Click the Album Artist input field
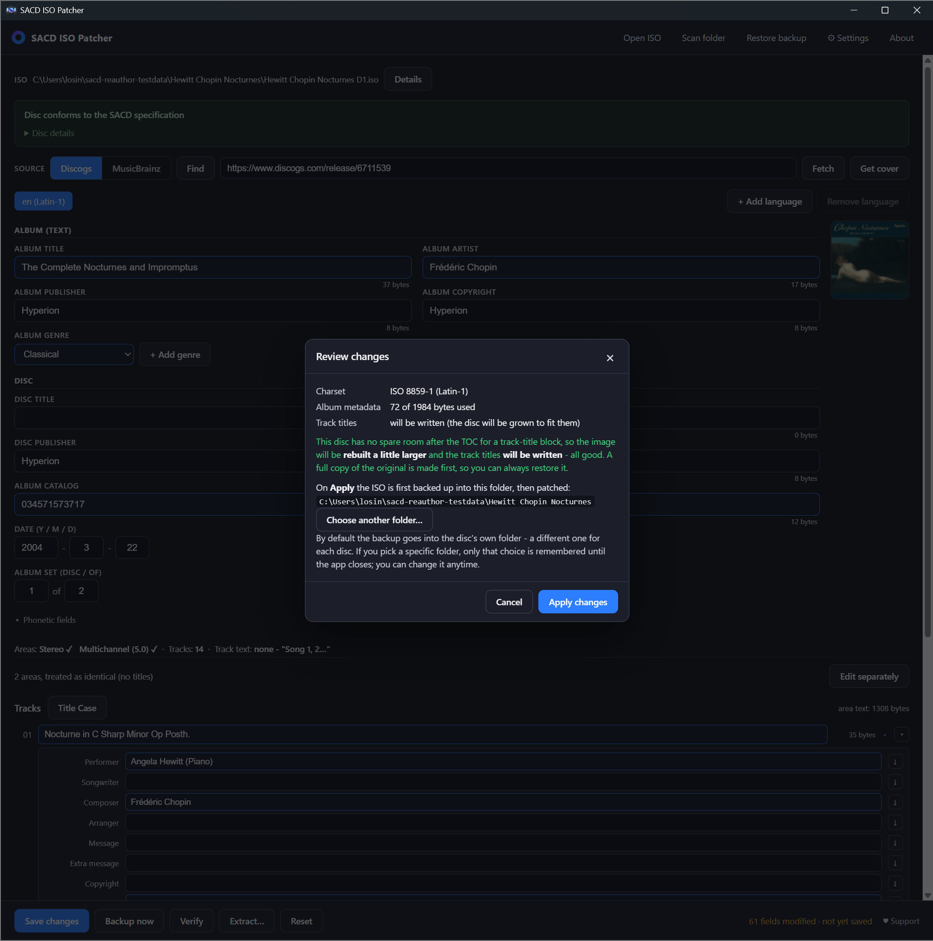 click(621, 267)
